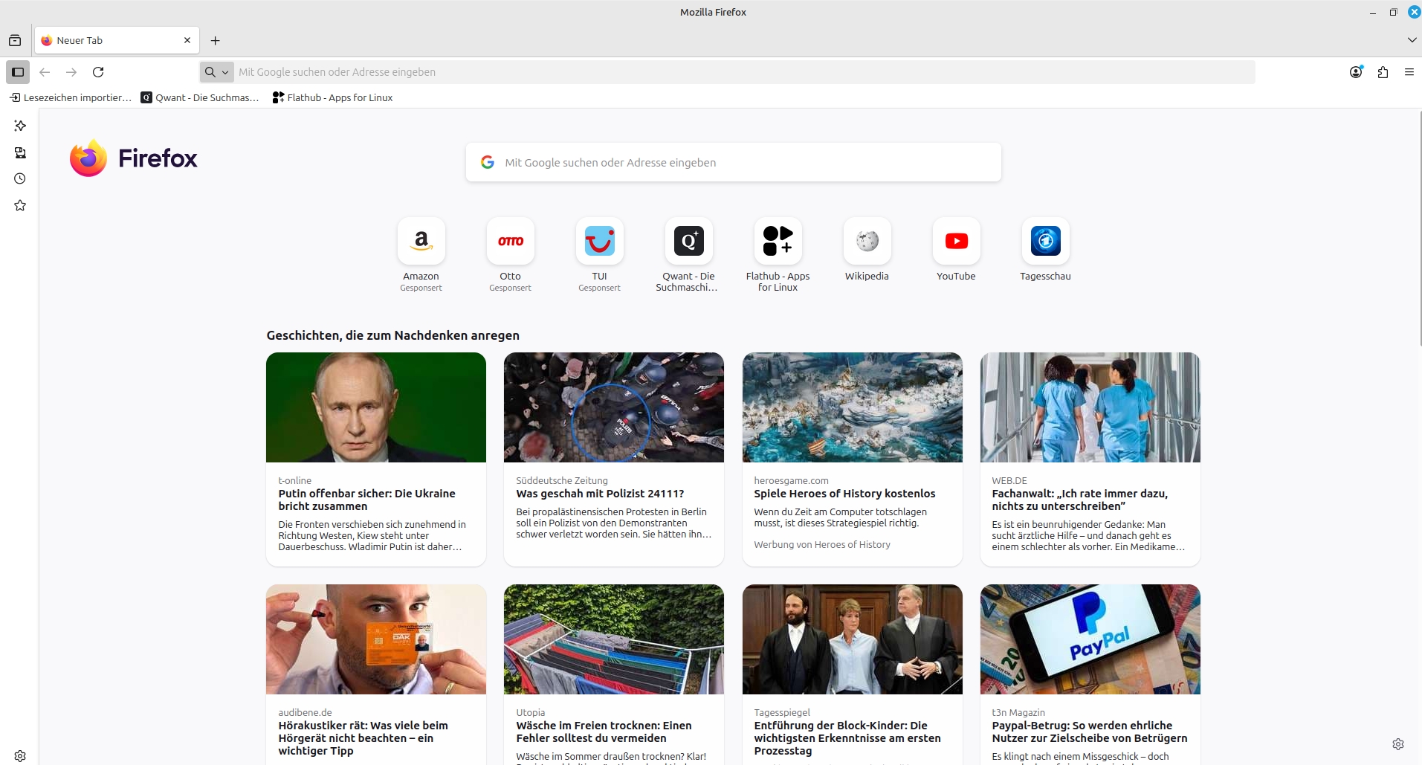Click the Google search field on the page
Viewport: 1422px width, 765px height.
click(734, 162)
